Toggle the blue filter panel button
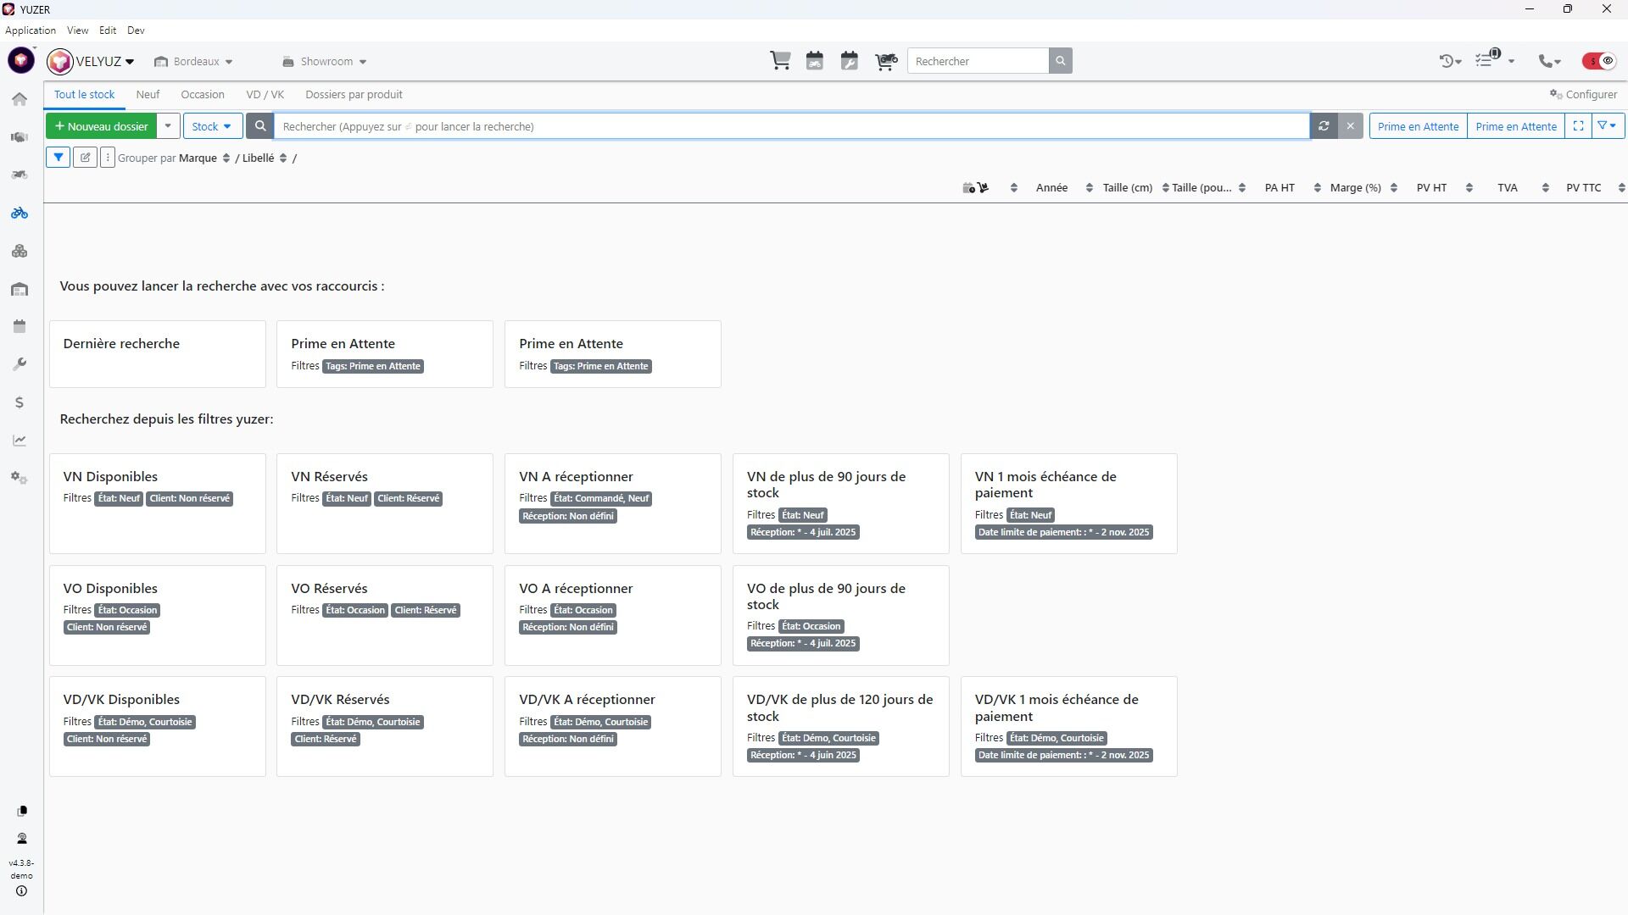This screenshot has height=915, width=1628. 58,158
